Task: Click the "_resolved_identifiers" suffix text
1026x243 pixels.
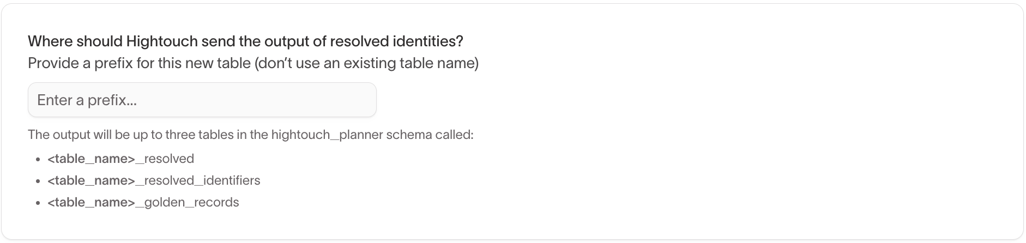Action: tap(198, 181)
